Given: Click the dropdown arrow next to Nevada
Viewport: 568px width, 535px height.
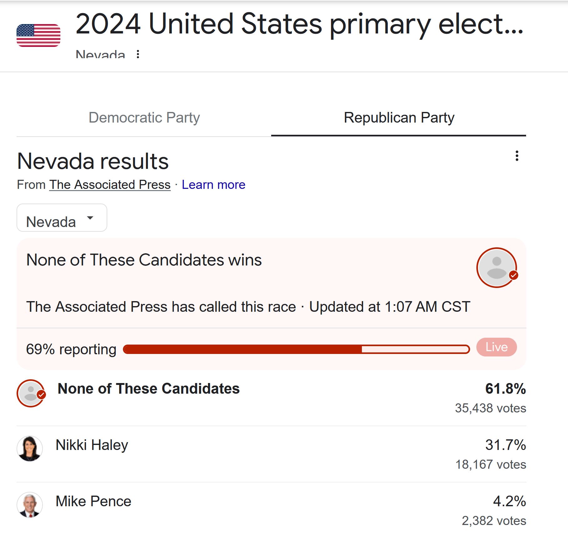Looking at the screenshot, I should (x=90, y=218).
